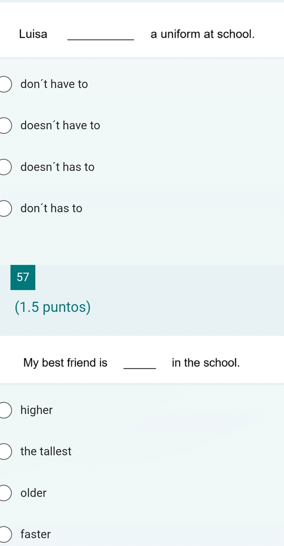Click the "older" option label
Image resolution: width=284 pixels, height=546 pixels.
coord(34,493)
